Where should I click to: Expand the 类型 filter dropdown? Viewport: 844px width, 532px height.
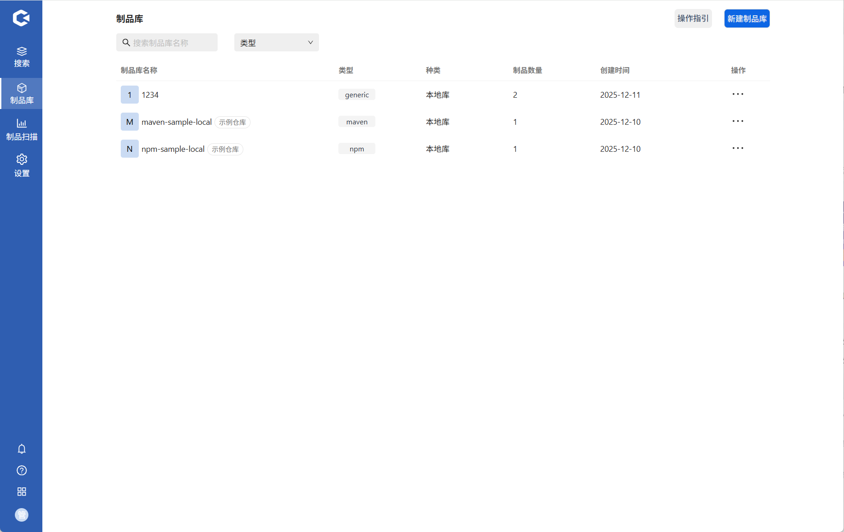point(277,42)
